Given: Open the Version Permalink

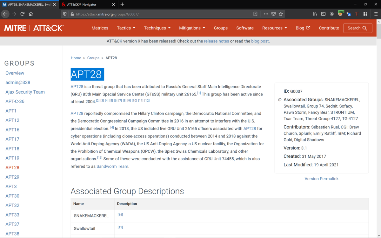Looking at the screenshot, I should 321,179.
